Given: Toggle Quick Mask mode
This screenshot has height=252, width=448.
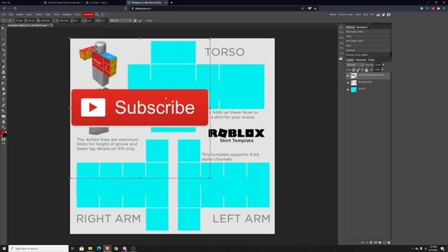Looking at the screenshot, I should pyautogui.click(x=3, y=139).
